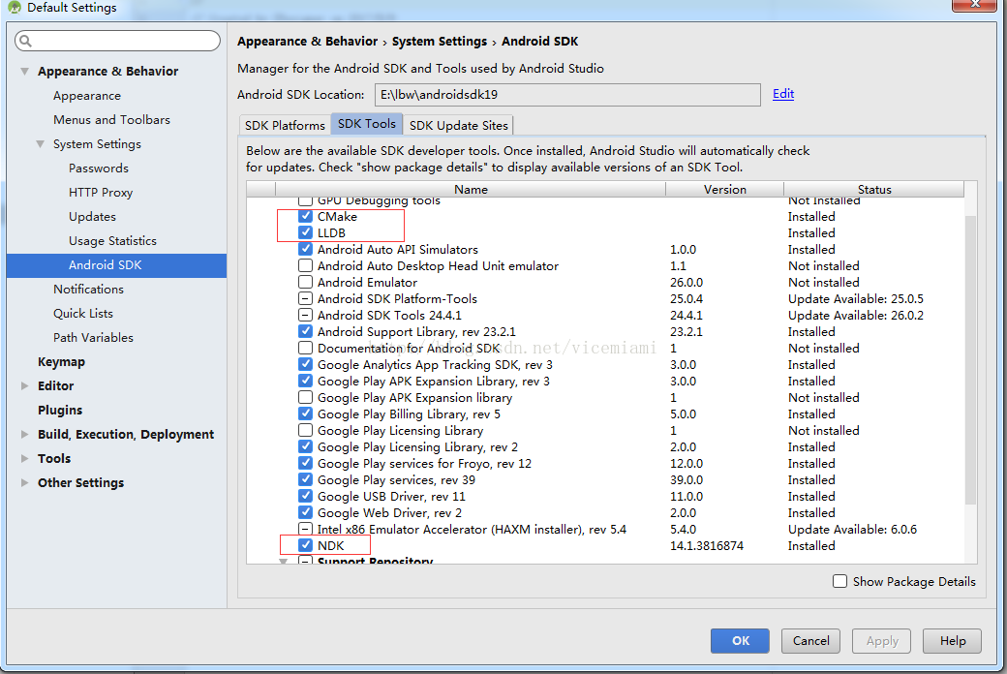Expand the Editor settings node

point(24,386)
